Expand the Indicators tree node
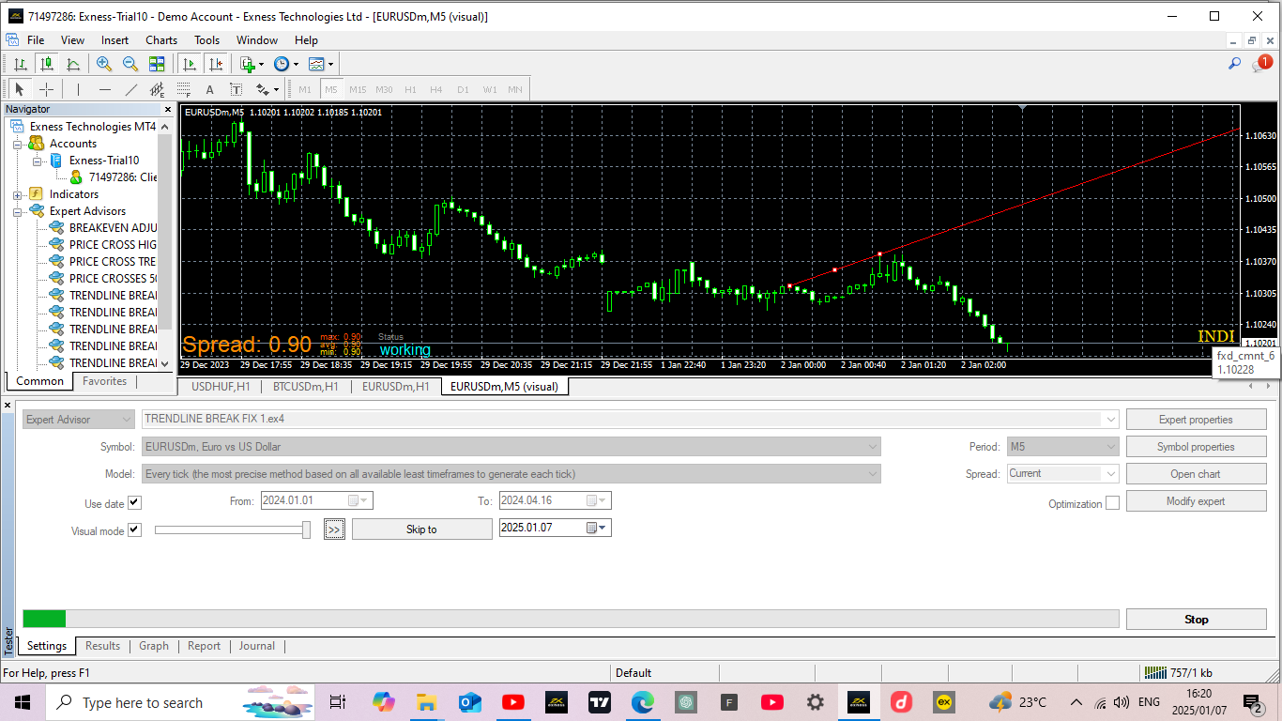Image resolution: width=1282 pixels, height=721 pixels. 17,194
